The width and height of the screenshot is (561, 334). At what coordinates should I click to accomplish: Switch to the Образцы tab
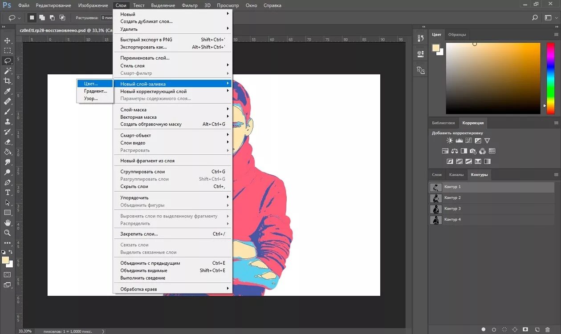[x=457, y=35]
